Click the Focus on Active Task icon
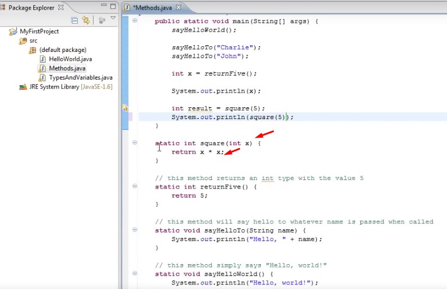Screen dimensions: 447x289 click(x=101, y=20)
